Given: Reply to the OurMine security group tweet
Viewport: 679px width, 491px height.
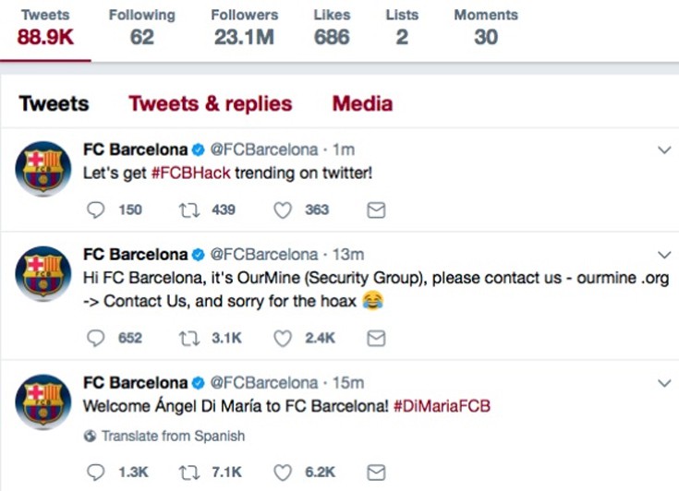Looking at the screenshot, I should tap(96, 338).
